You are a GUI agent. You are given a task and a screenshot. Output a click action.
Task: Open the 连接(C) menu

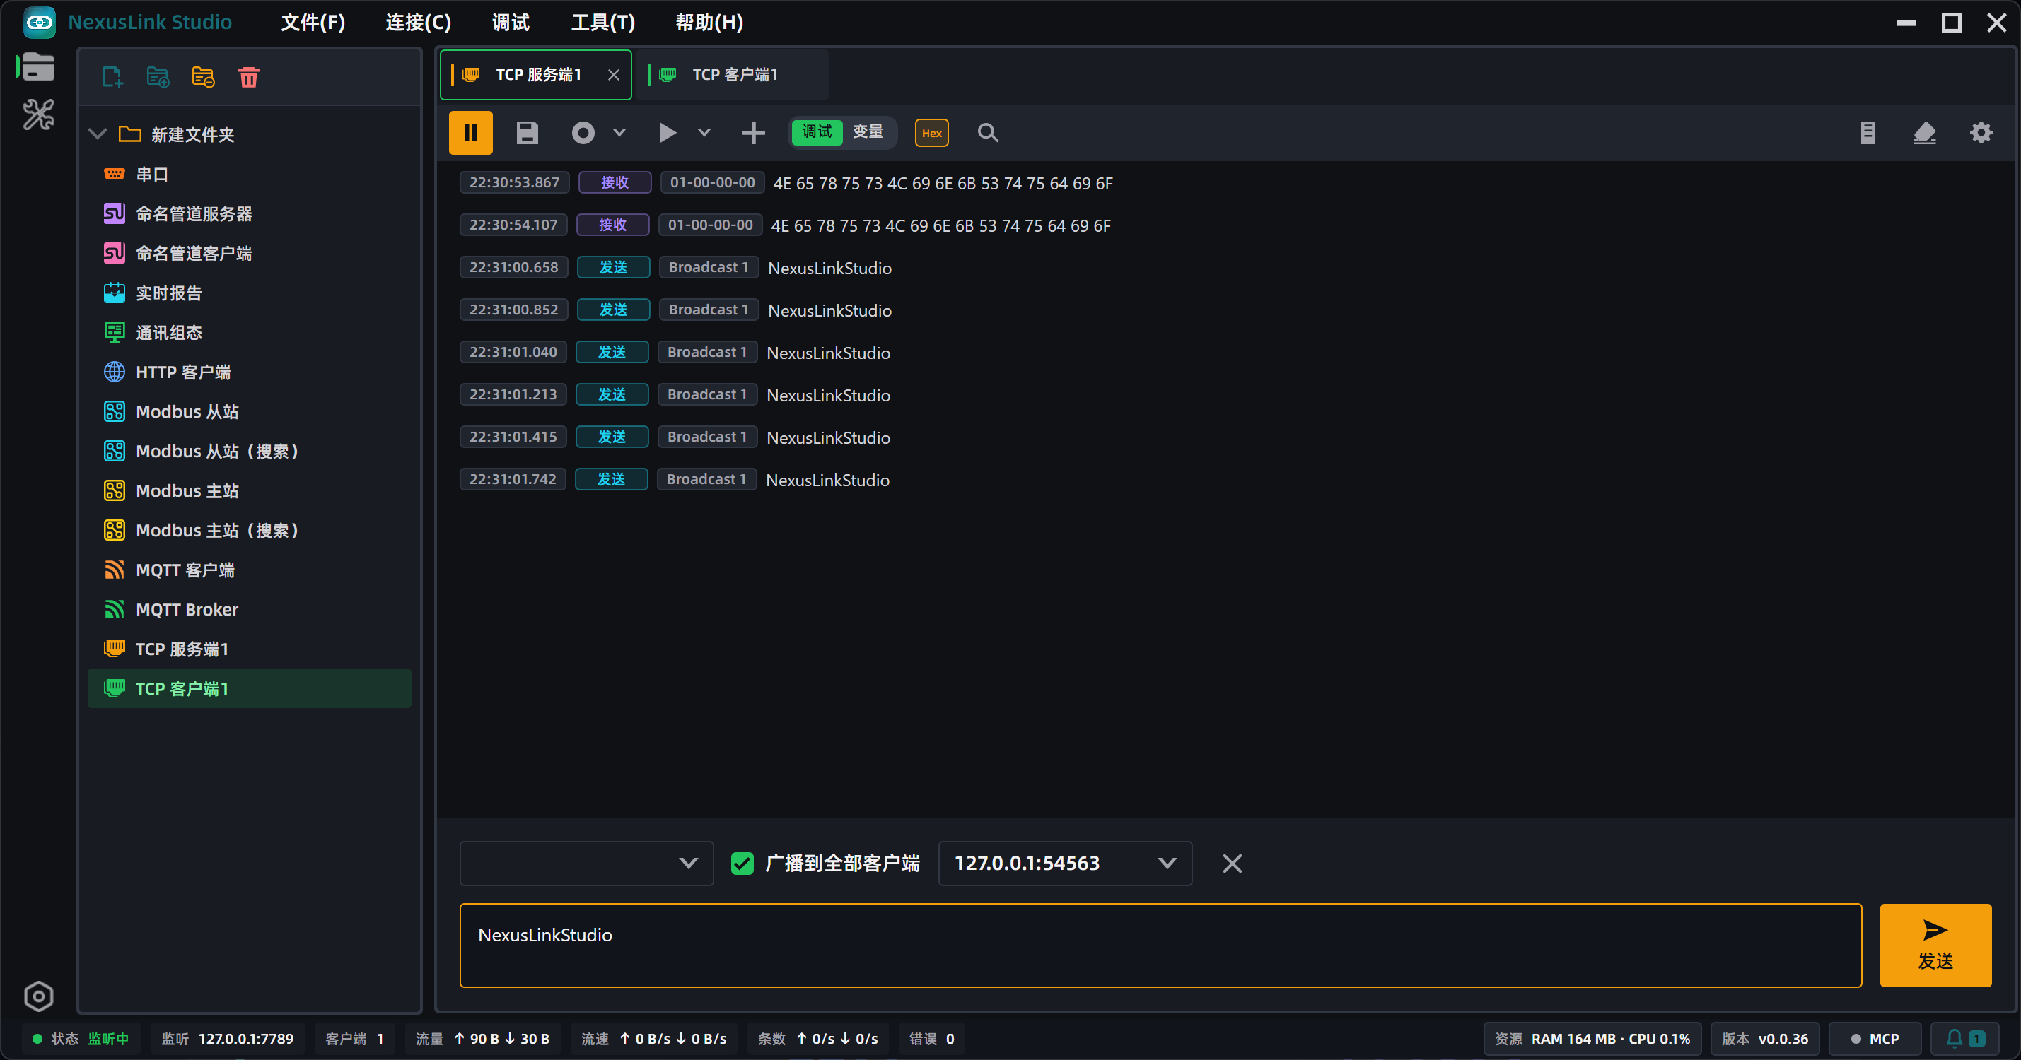pos(418,22)
